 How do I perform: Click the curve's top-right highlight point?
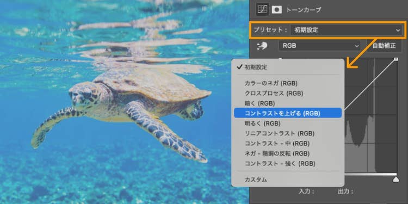[x=396, y=59]
